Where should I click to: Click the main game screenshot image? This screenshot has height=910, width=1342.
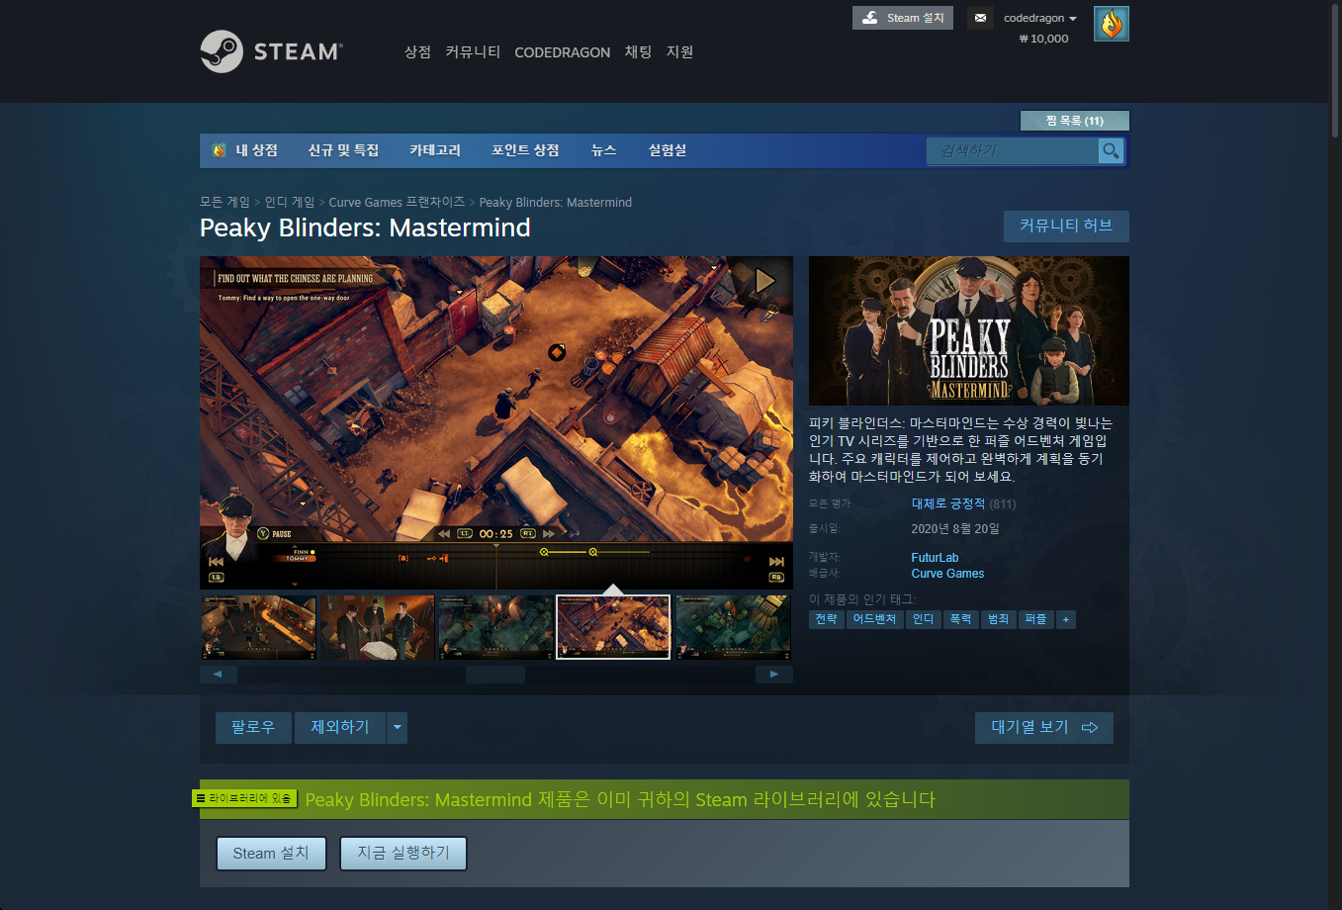[x=496, y=423]
